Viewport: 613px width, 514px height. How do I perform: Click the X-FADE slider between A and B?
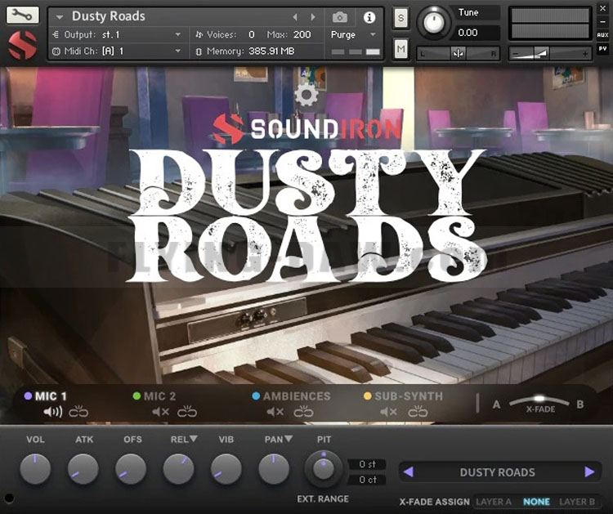click(x=539, y=400)
